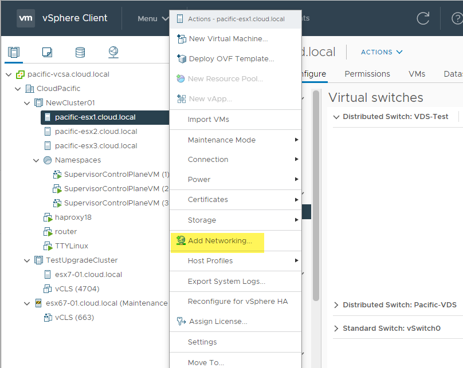The height and width of the screenshot is (368, 463).
Task: Open the Menu dropdown in header
Action: click(x=153, y=18)
